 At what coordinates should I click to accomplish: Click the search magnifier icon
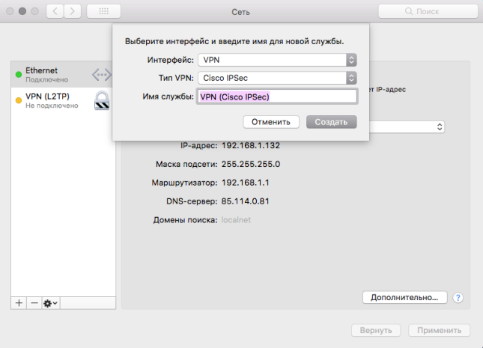[408, 11]
